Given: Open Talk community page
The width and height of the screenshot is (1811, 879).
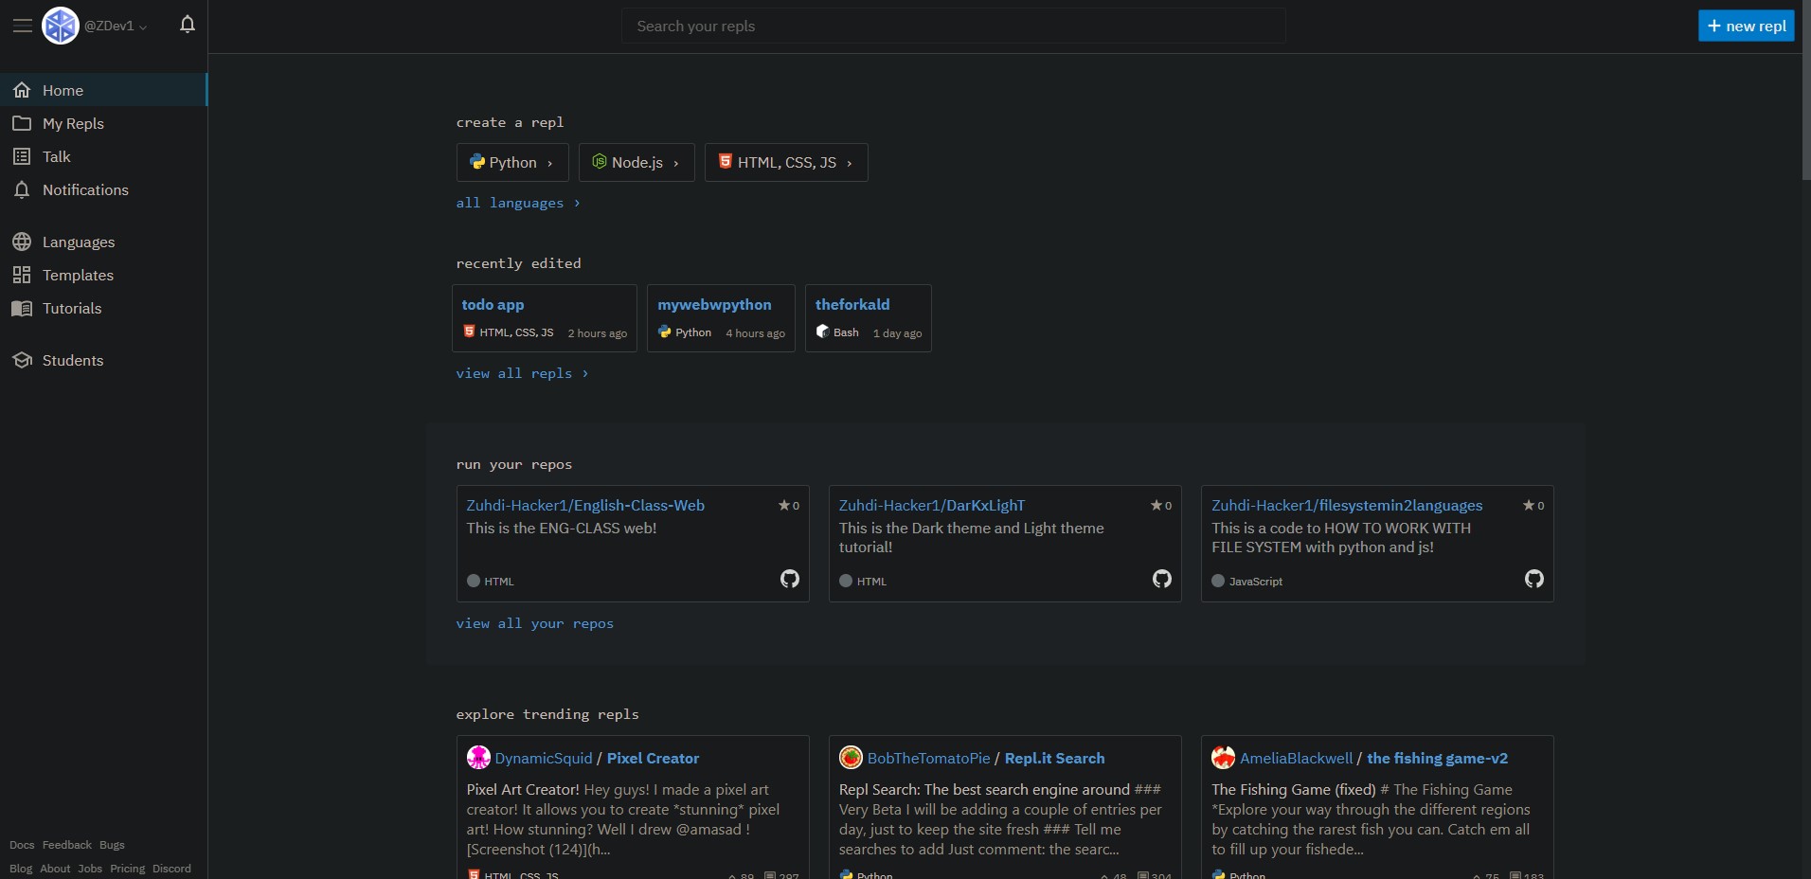Looking at the screenshot, I should (x=103, y=156).
